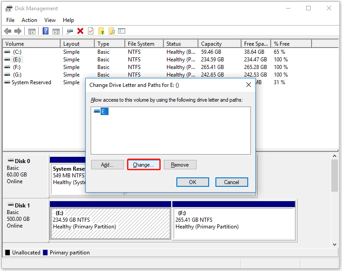Sort by the % Free column header
342x271 pixels.
(x=291, y=44)
